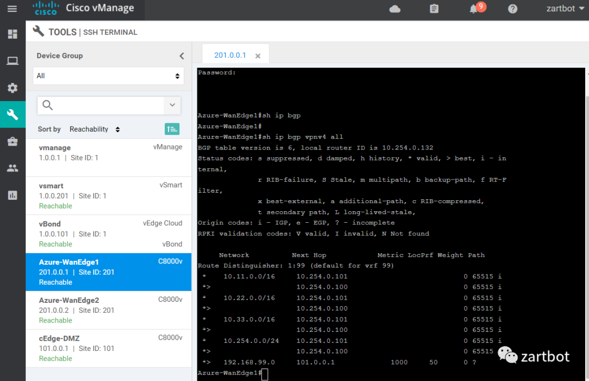Select the Tools wrench sidebar icon
This screenshot has height=381, width=589.
click(13, 115)
